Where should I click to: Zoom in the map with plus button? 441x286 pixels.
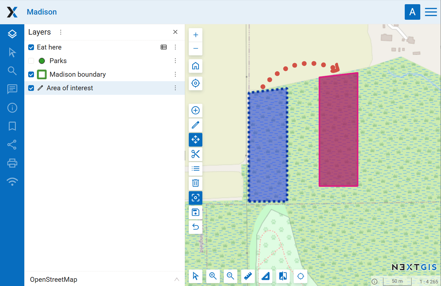[196, 35]
